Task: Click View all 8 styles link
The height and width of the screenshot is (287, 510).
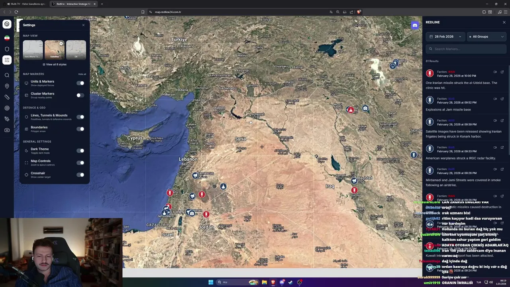Action: click(55, 64)
